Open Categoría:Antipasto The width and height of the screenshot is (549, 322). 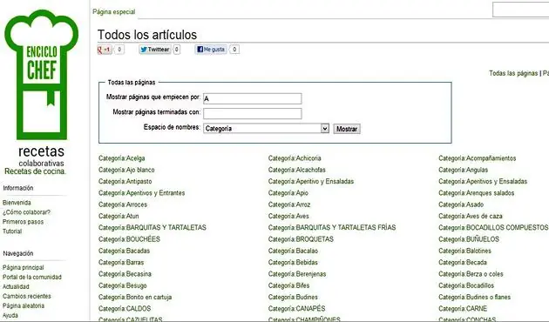(125, 182)
